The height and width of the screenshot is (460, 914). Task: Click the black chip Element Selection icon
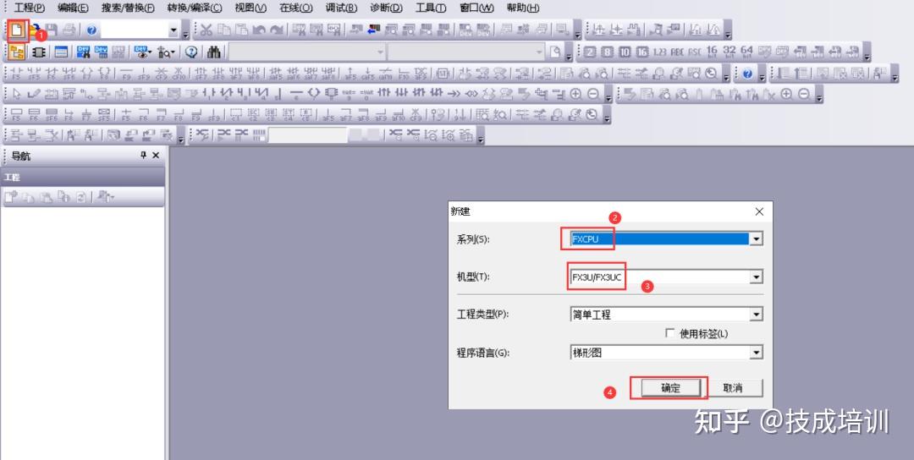(x=38, y=52)
